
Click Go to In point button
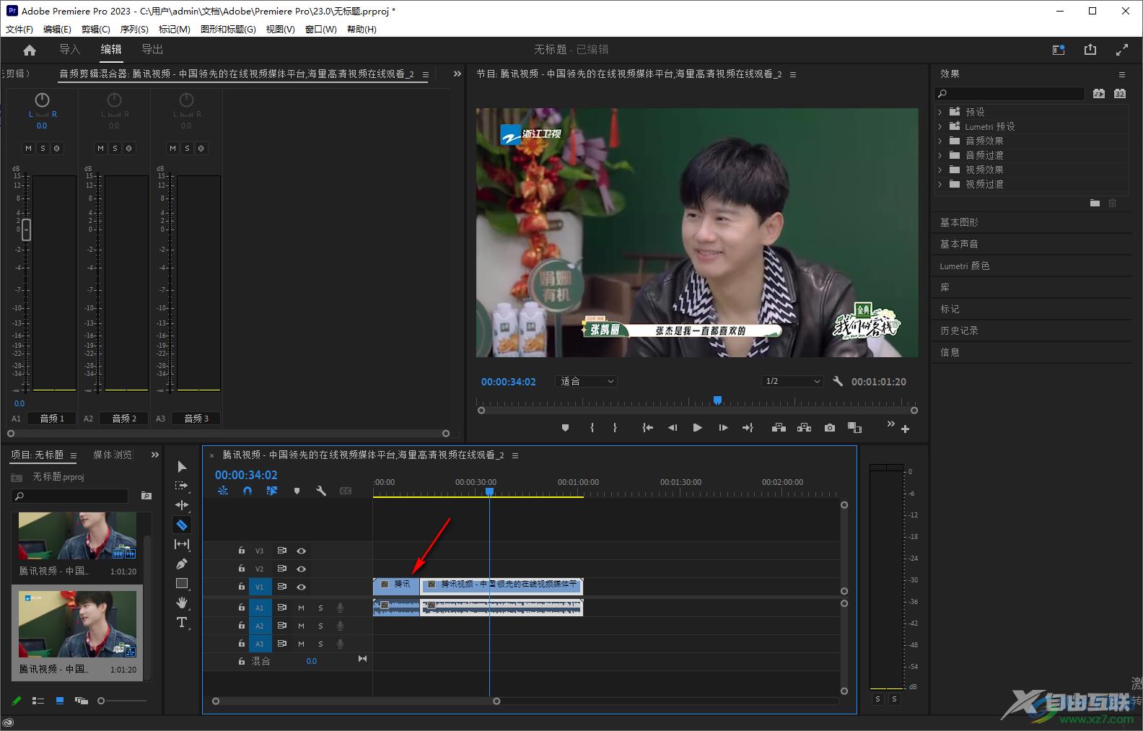tap(648, 428)
